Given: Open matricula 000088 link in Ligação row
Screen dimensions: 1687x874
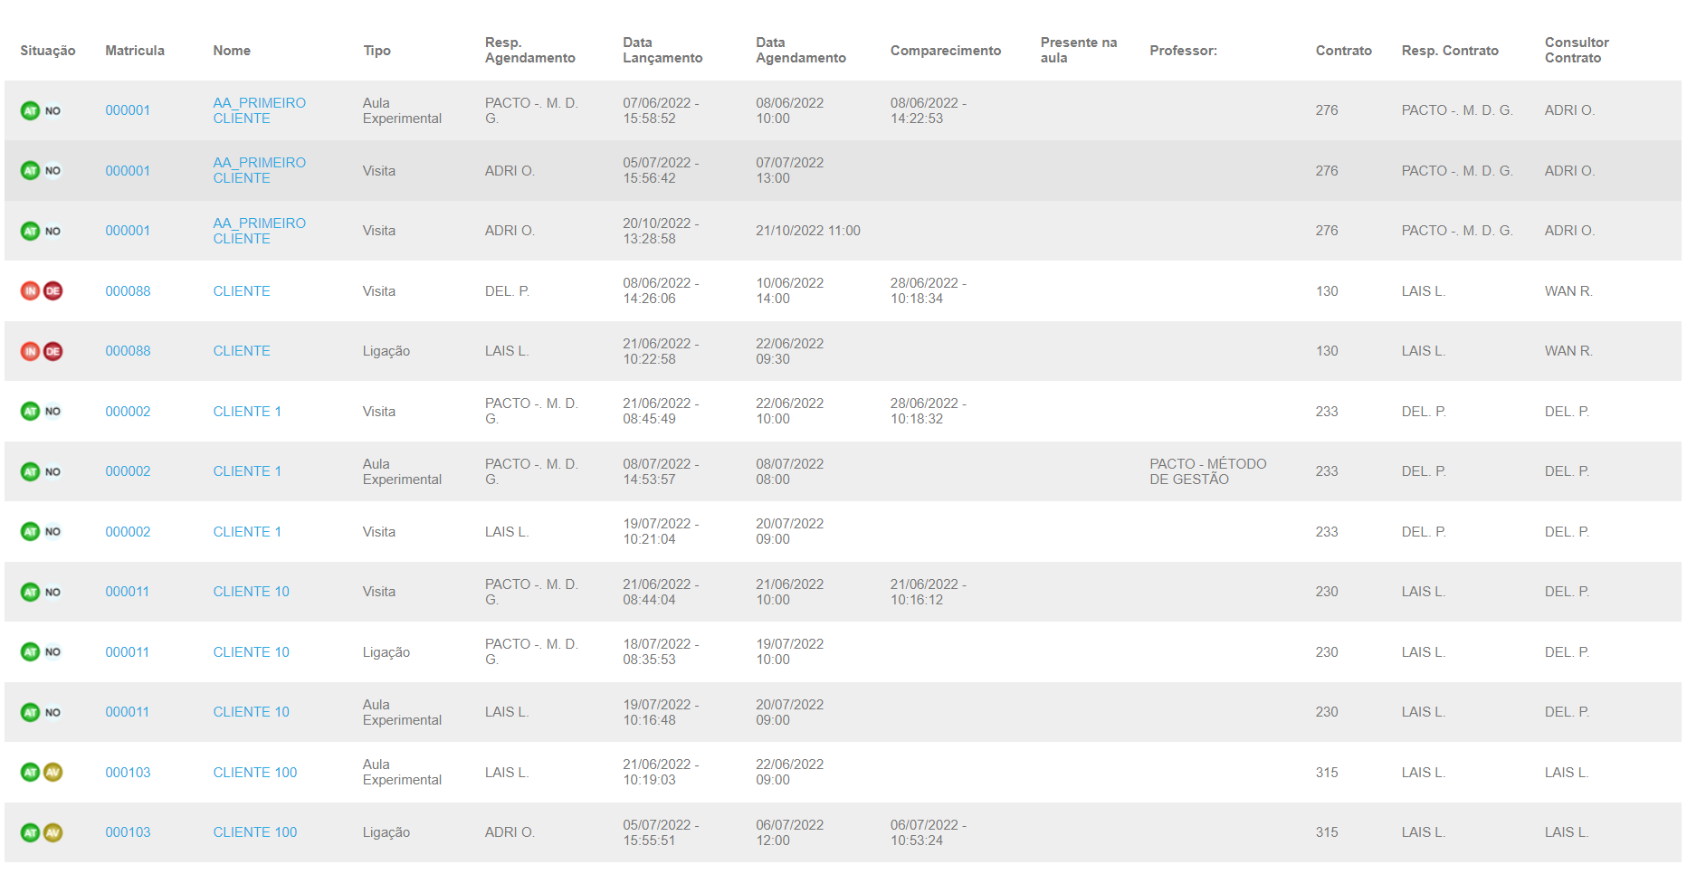Looking at the screenshot, I should (128, 351).
